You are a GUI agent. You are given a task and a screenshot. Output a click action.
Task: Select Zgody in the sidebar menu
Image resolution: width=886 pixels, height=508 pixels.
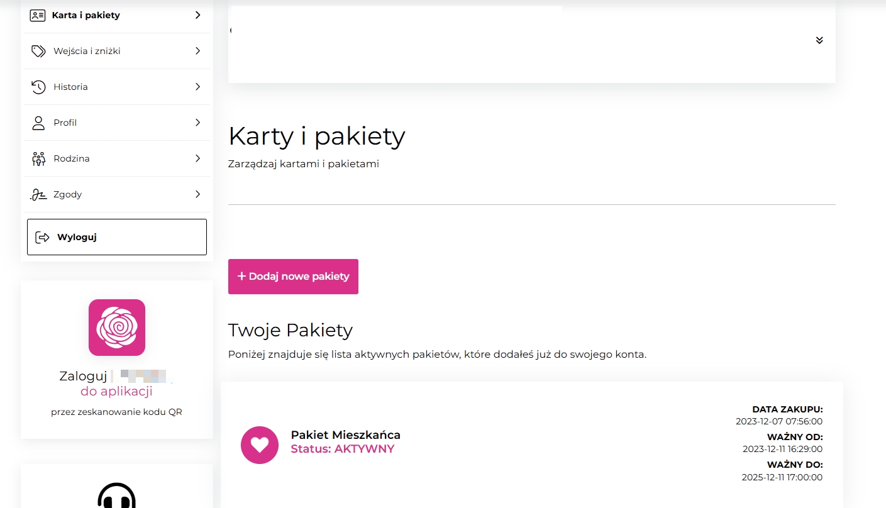click(x=68, y=194)
